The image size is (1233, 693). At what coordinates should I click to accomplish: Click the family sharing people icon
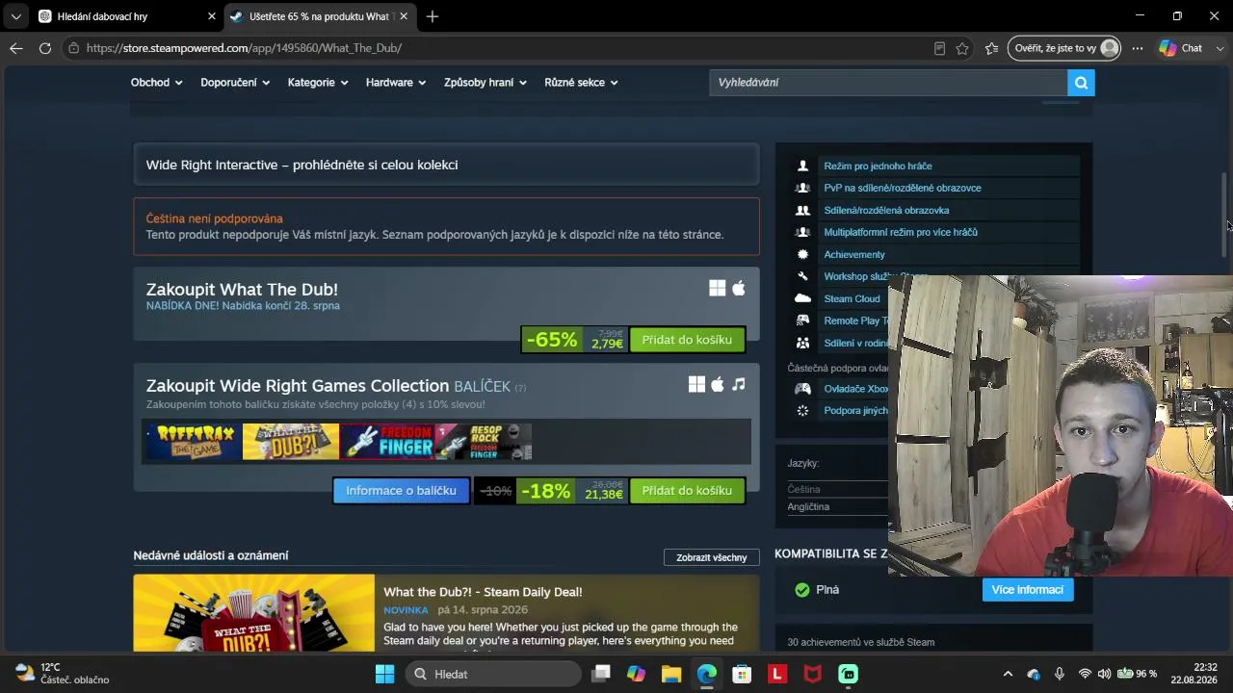802,343
